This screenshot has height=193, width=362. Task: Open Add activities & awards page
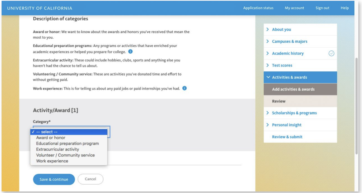[300, 89]
